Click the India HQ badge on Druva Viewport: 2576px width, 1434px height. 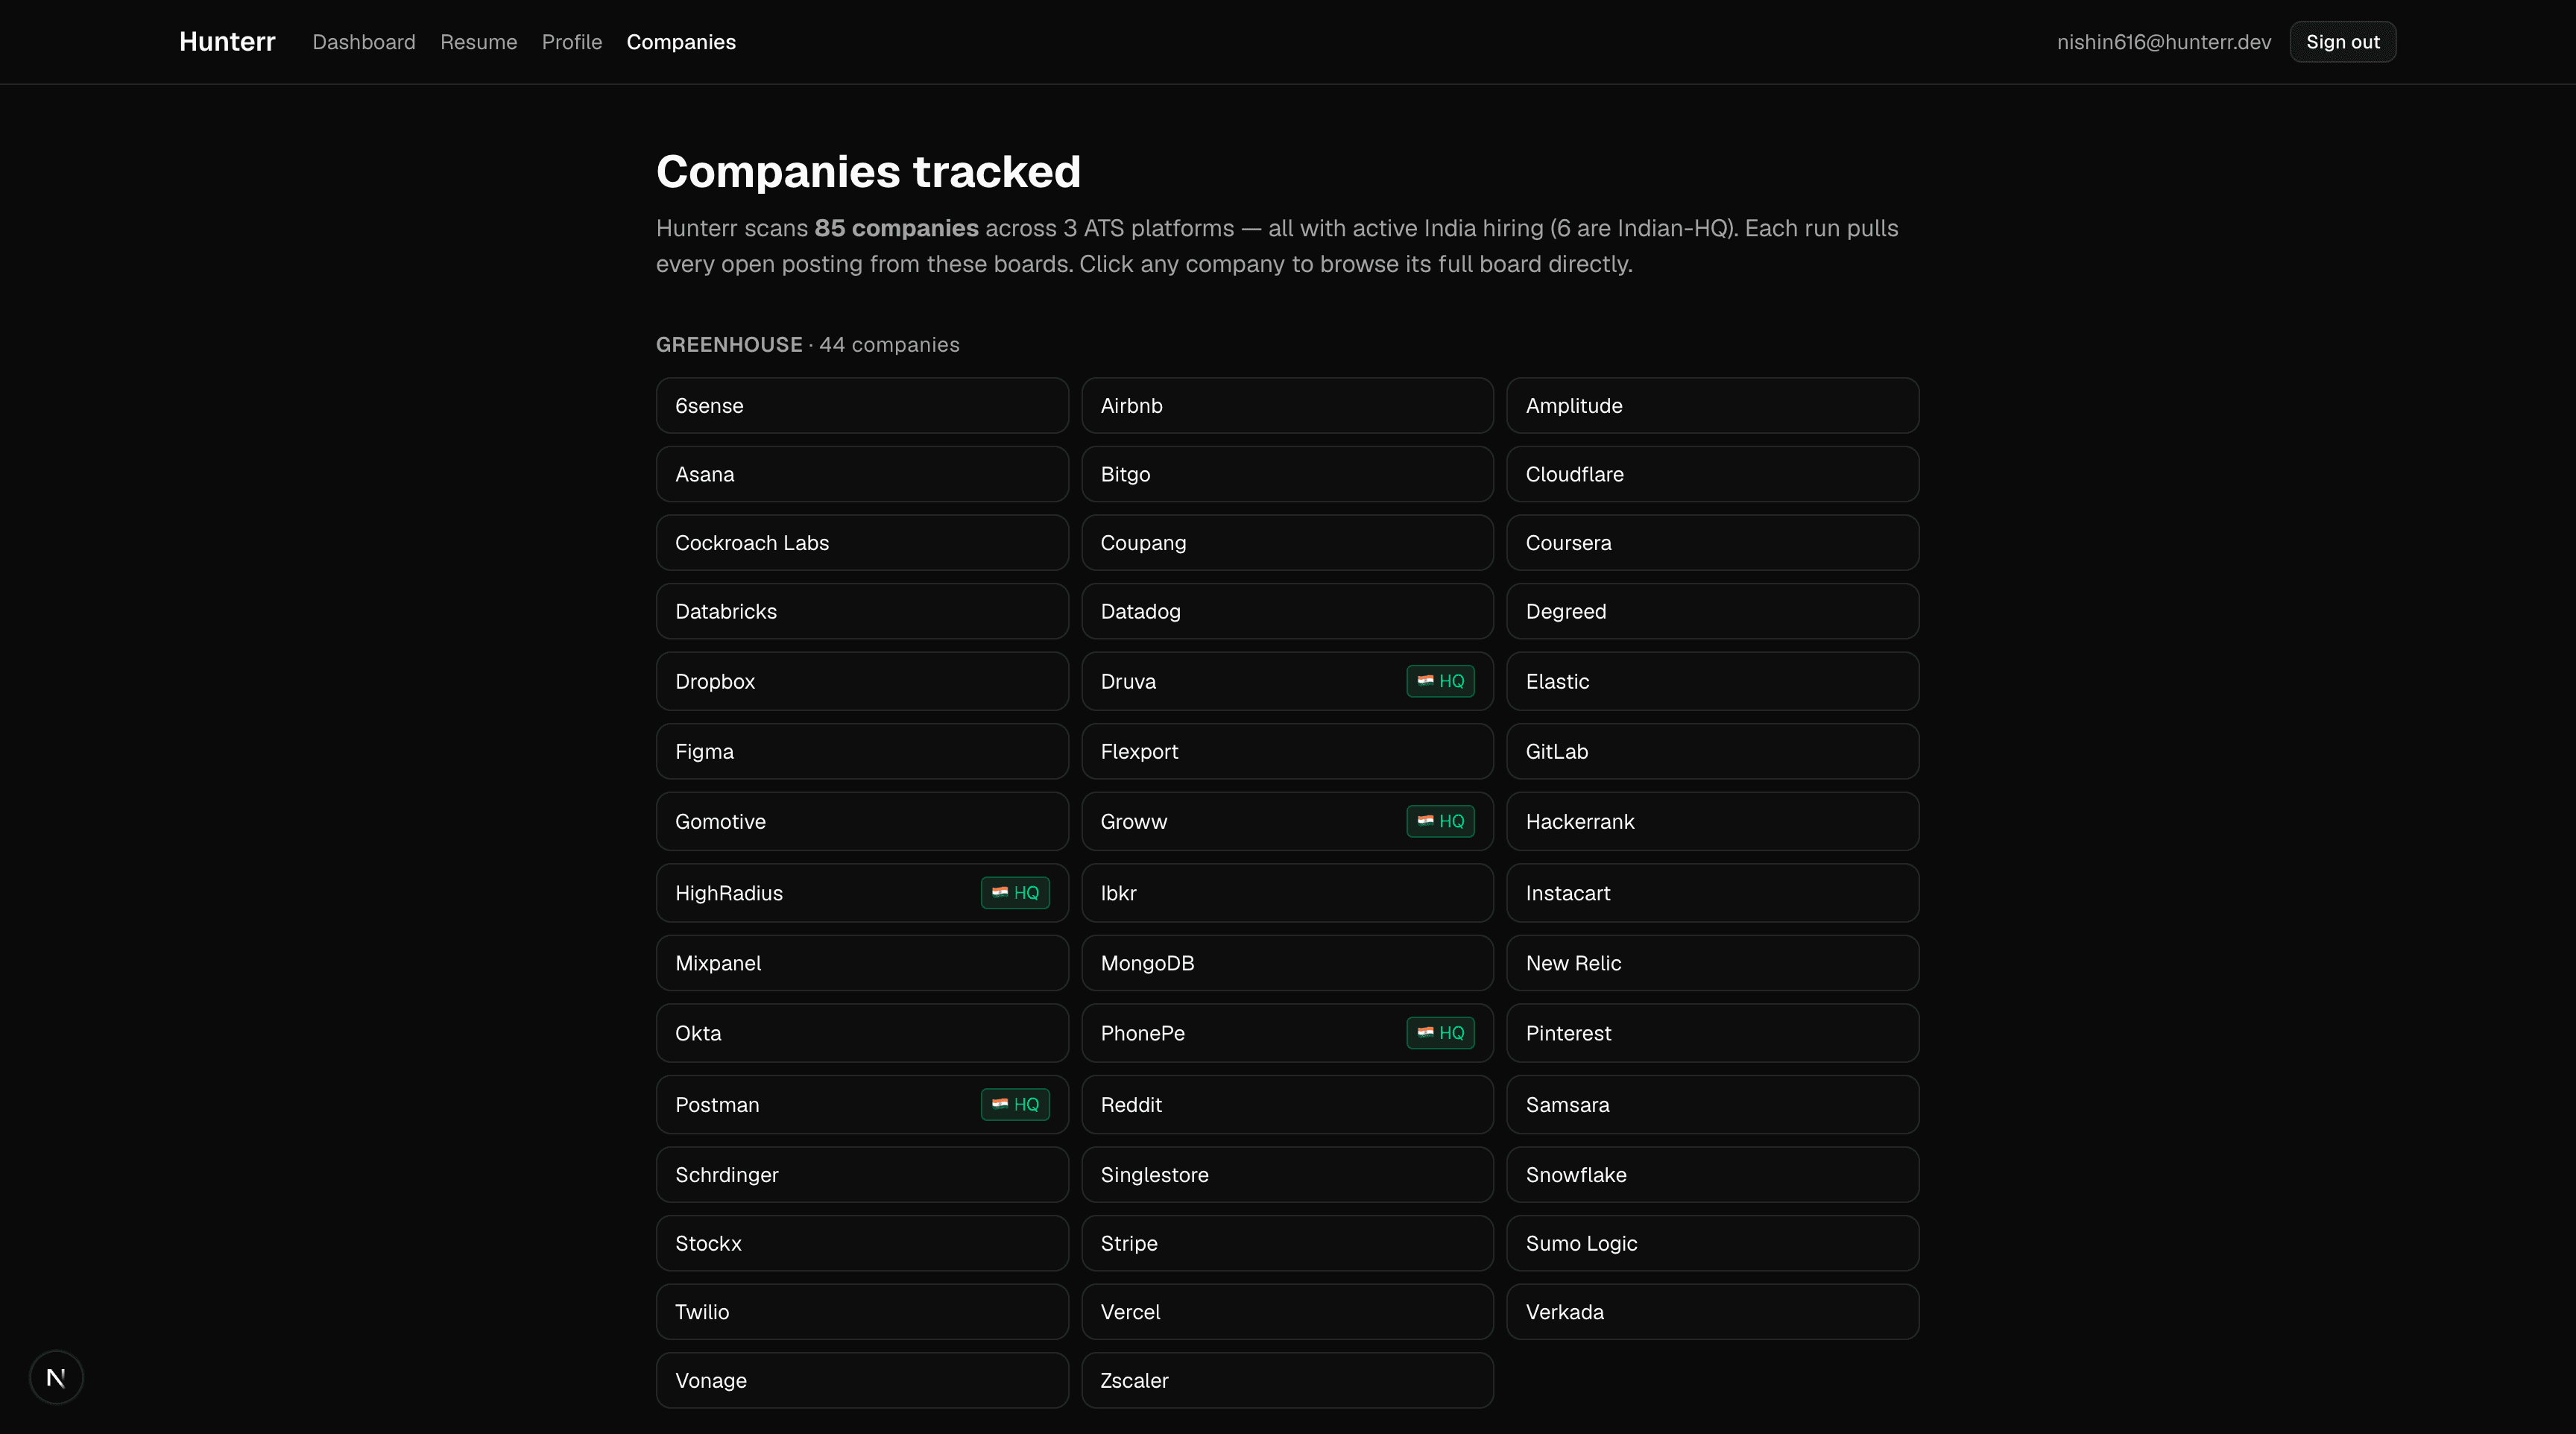point(1440,681)
